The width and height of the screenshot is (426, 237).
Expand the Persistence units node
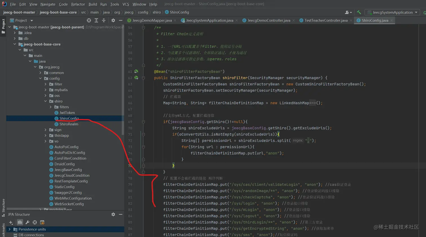click(x=10, y=229)
